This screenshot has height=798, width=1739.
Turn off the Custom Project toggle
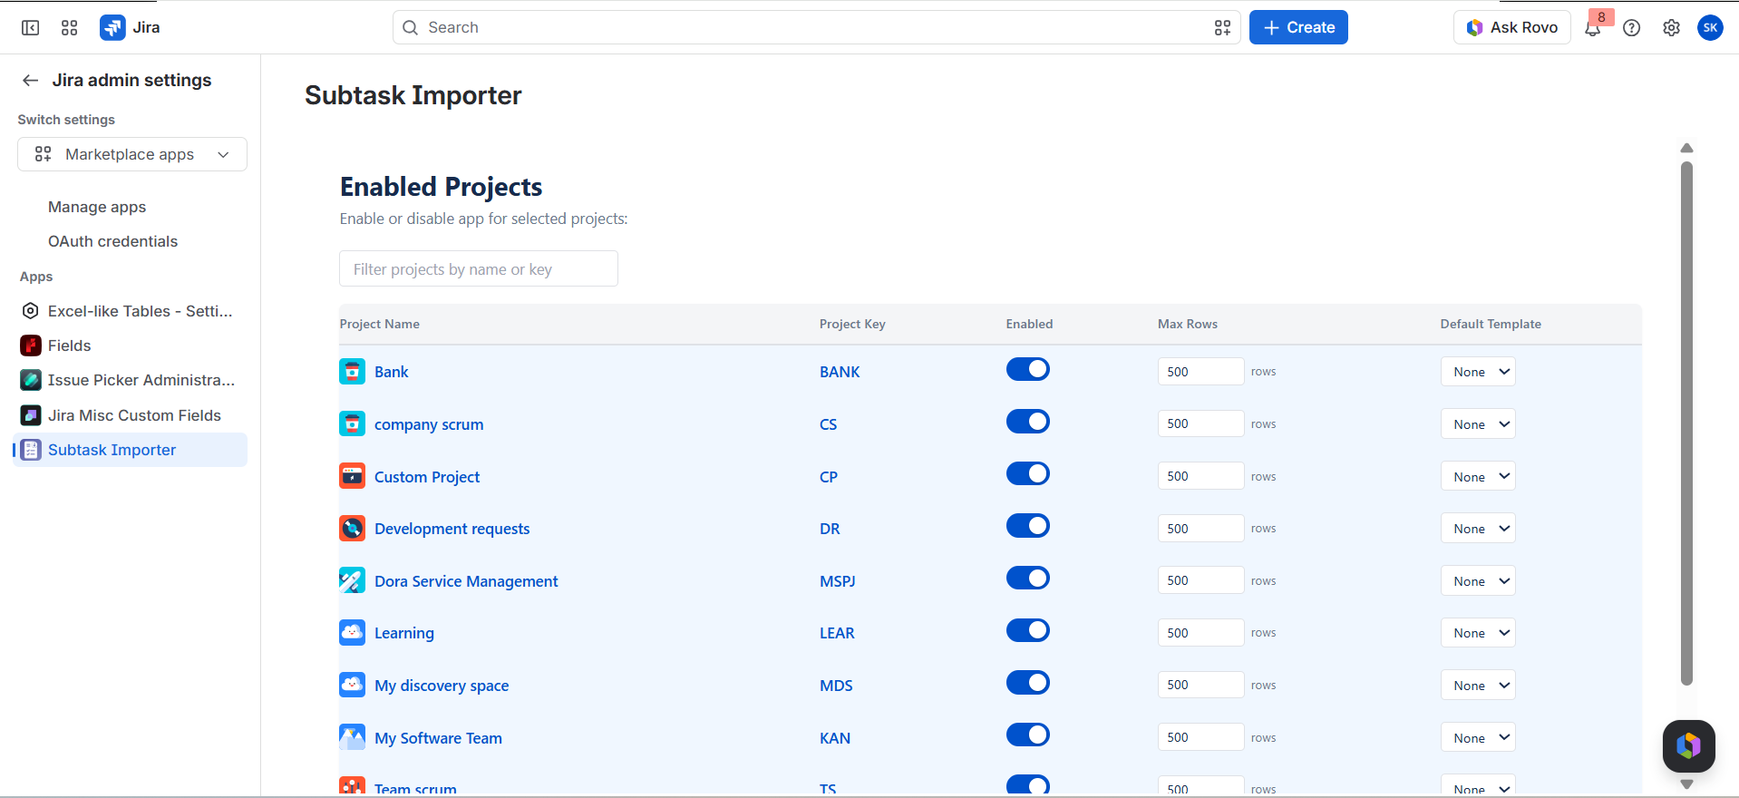pos(1028,474)
